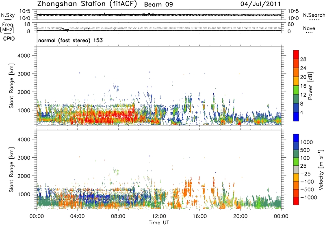Click the "Zhongshan Station (fitACF)" title
325x225 pixels.
click(x=87, y=4)
